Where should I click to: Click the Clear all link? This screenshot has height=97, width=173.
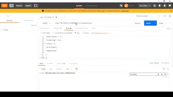pos(34,25)
